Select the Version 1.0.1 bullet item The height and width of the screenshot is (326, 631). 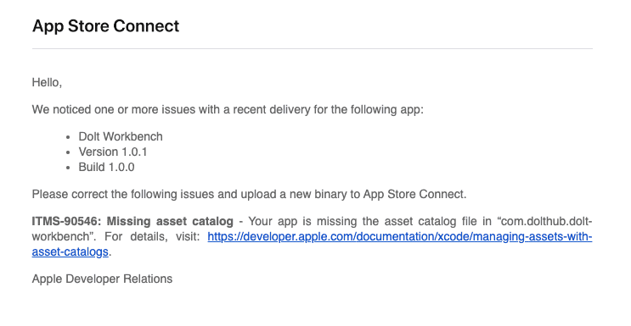tap(113, 152)
